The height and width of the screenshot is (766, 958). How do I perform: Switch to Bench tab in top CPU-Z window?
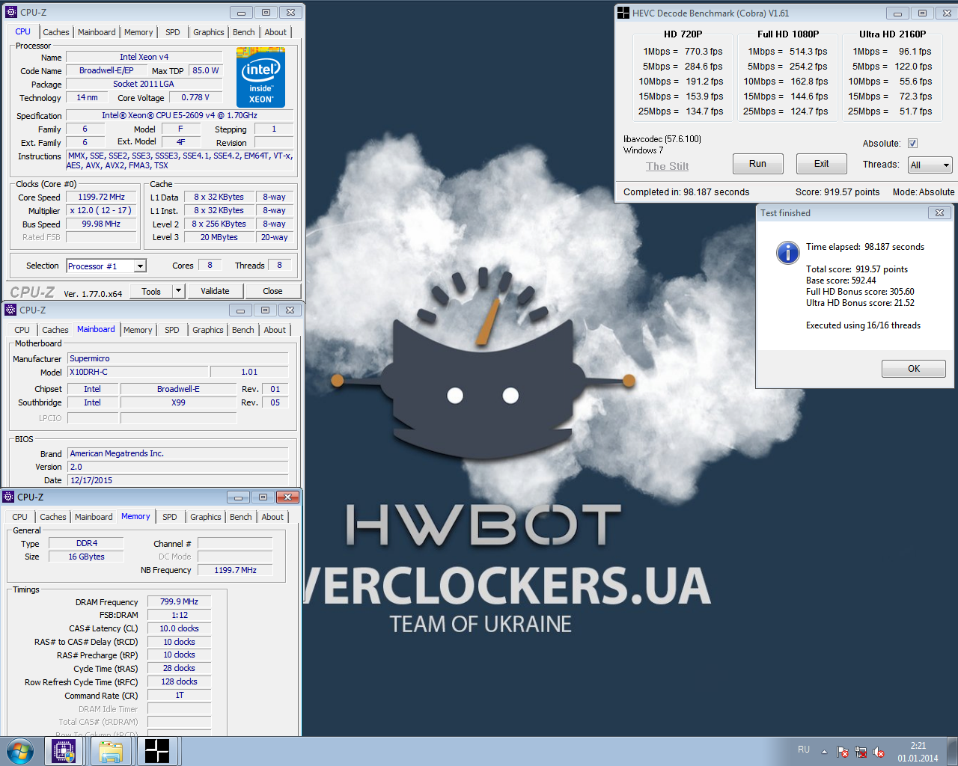click(x=244, y=32)
